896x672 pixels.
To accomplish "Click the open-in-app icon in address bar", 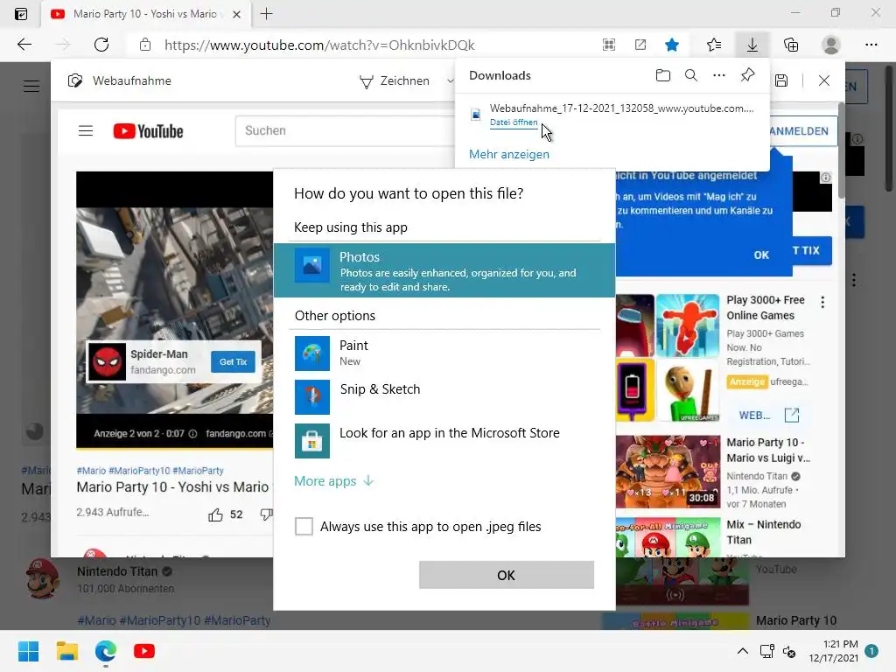I will tap(640, 45).
